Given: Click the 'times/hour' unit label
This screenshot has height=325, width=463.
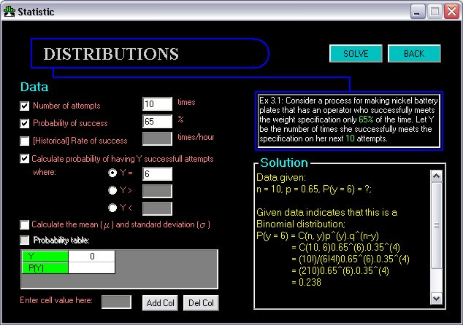Looking at the screenshot, I should coord(196,137).
